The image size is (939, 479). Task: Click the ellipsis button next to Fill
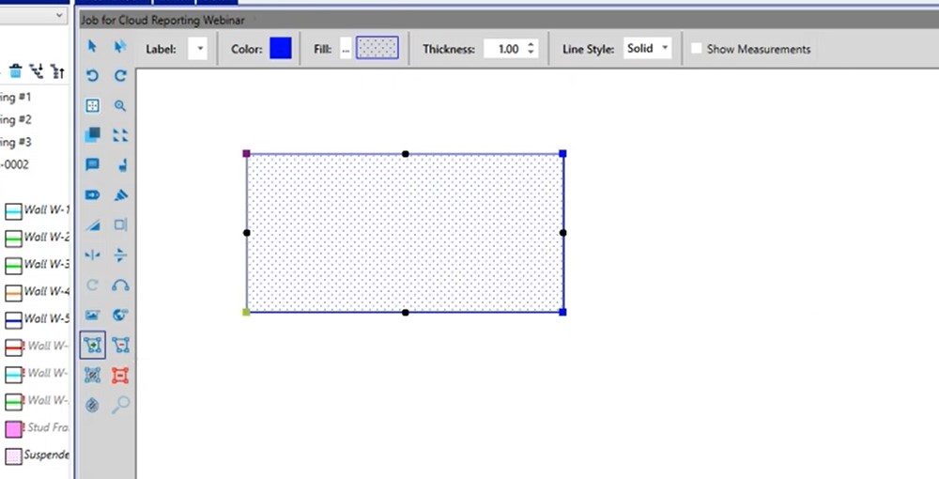pos(346,49)
